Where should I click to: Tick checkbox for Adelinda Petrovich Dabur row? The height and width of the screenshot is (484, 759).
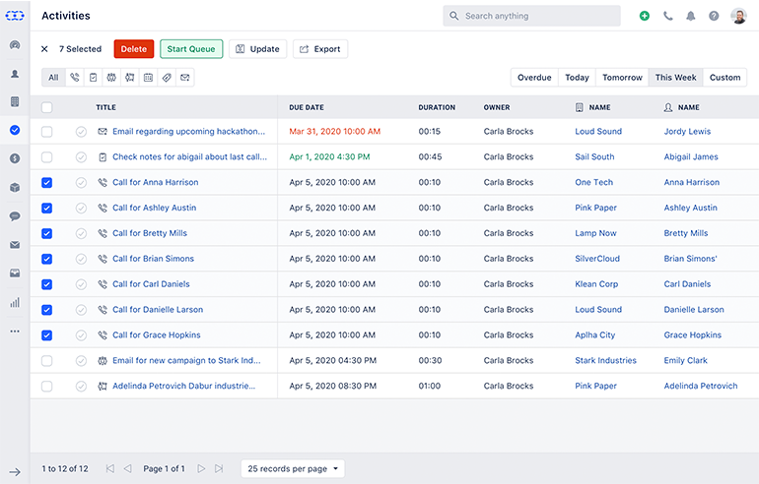(x=46, y=387)
